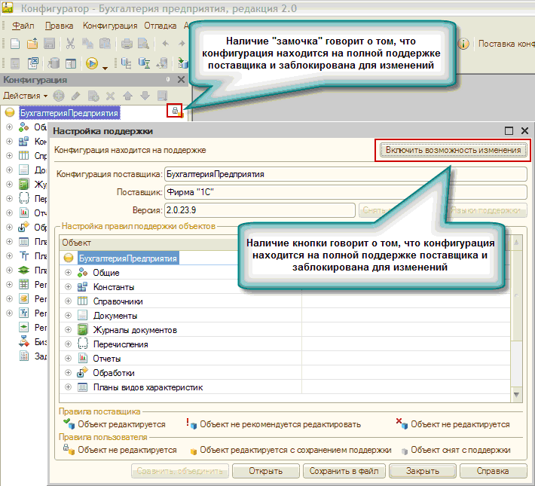Open the Файл menu

(x=23, y=25)
